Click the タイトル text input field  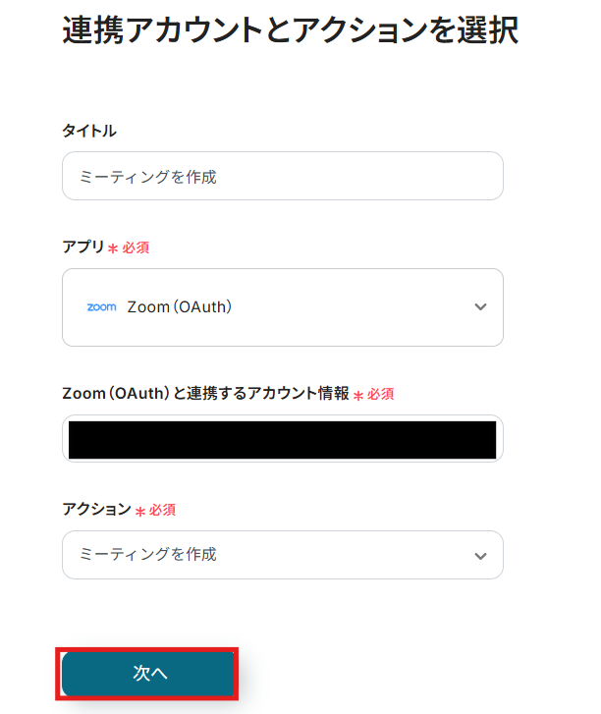click(282, 177)
